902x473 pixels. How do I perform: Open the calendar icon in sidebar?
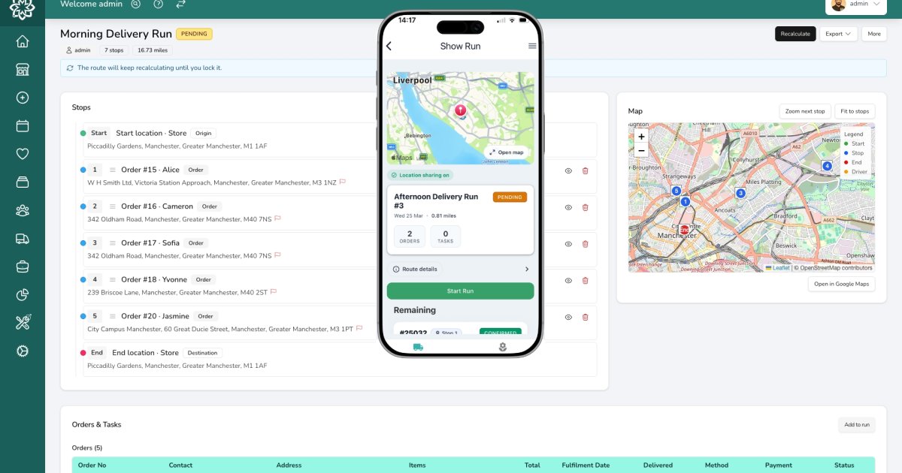click(23, 125)
